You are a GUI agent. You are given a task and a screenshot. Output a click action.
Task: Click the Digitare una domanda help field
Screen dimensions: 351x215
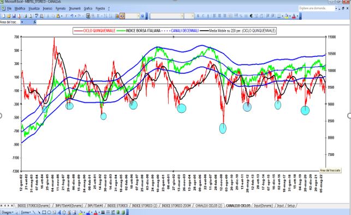tap(317, 8)
